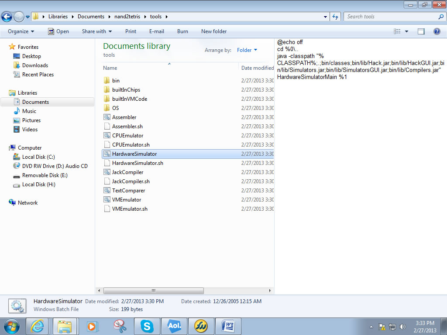Select Removable Disk (E:) in sidebar
The image size is (447, 335).
click(45, 175)
